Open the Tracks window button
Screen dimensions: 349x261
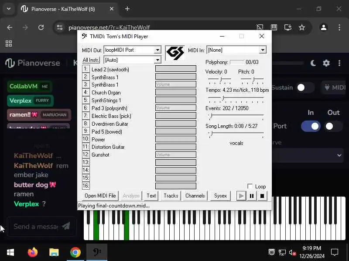pos(171,196)
